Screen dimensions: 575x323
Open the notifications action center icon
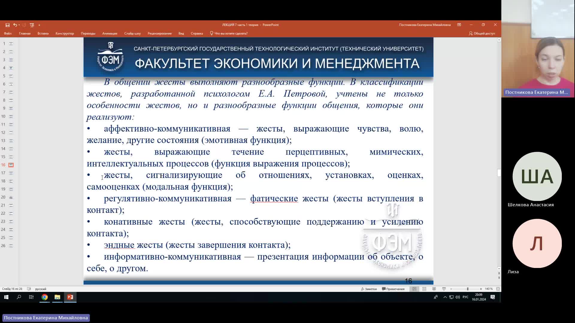click(493, 297)
